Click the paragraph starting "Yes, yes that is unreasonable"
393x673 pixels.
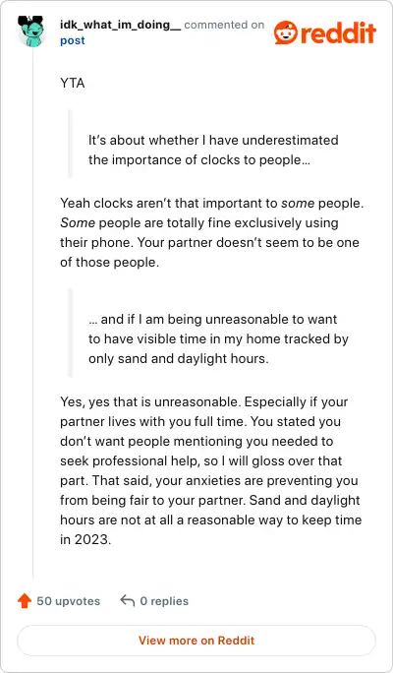click(x=211, y=470)
